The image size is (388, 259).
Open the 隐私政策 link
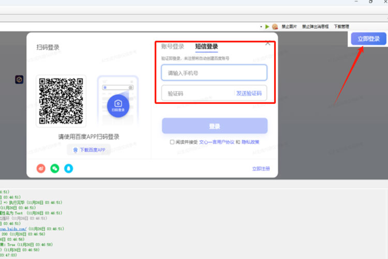(x=250, y=142)
